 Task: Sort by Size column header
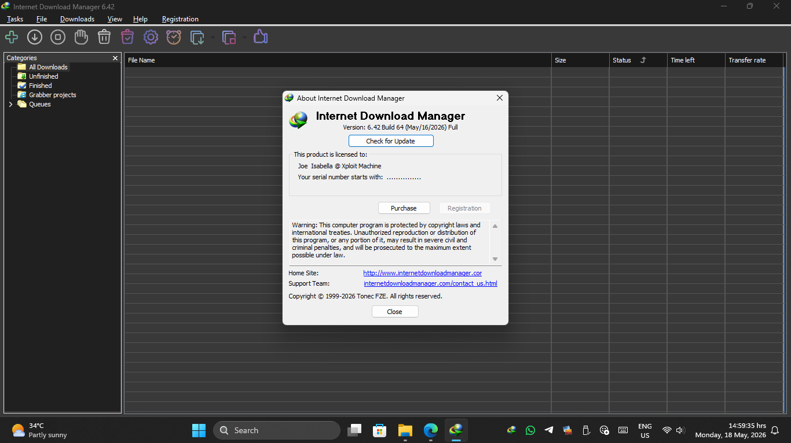click(580, 60)
